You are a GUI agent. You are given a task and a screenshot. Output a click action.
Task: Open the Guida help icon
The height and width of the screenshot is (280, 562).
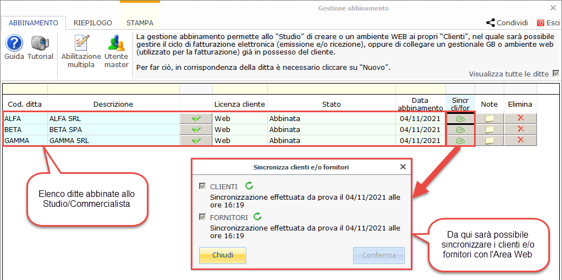[x=14, y=44]
